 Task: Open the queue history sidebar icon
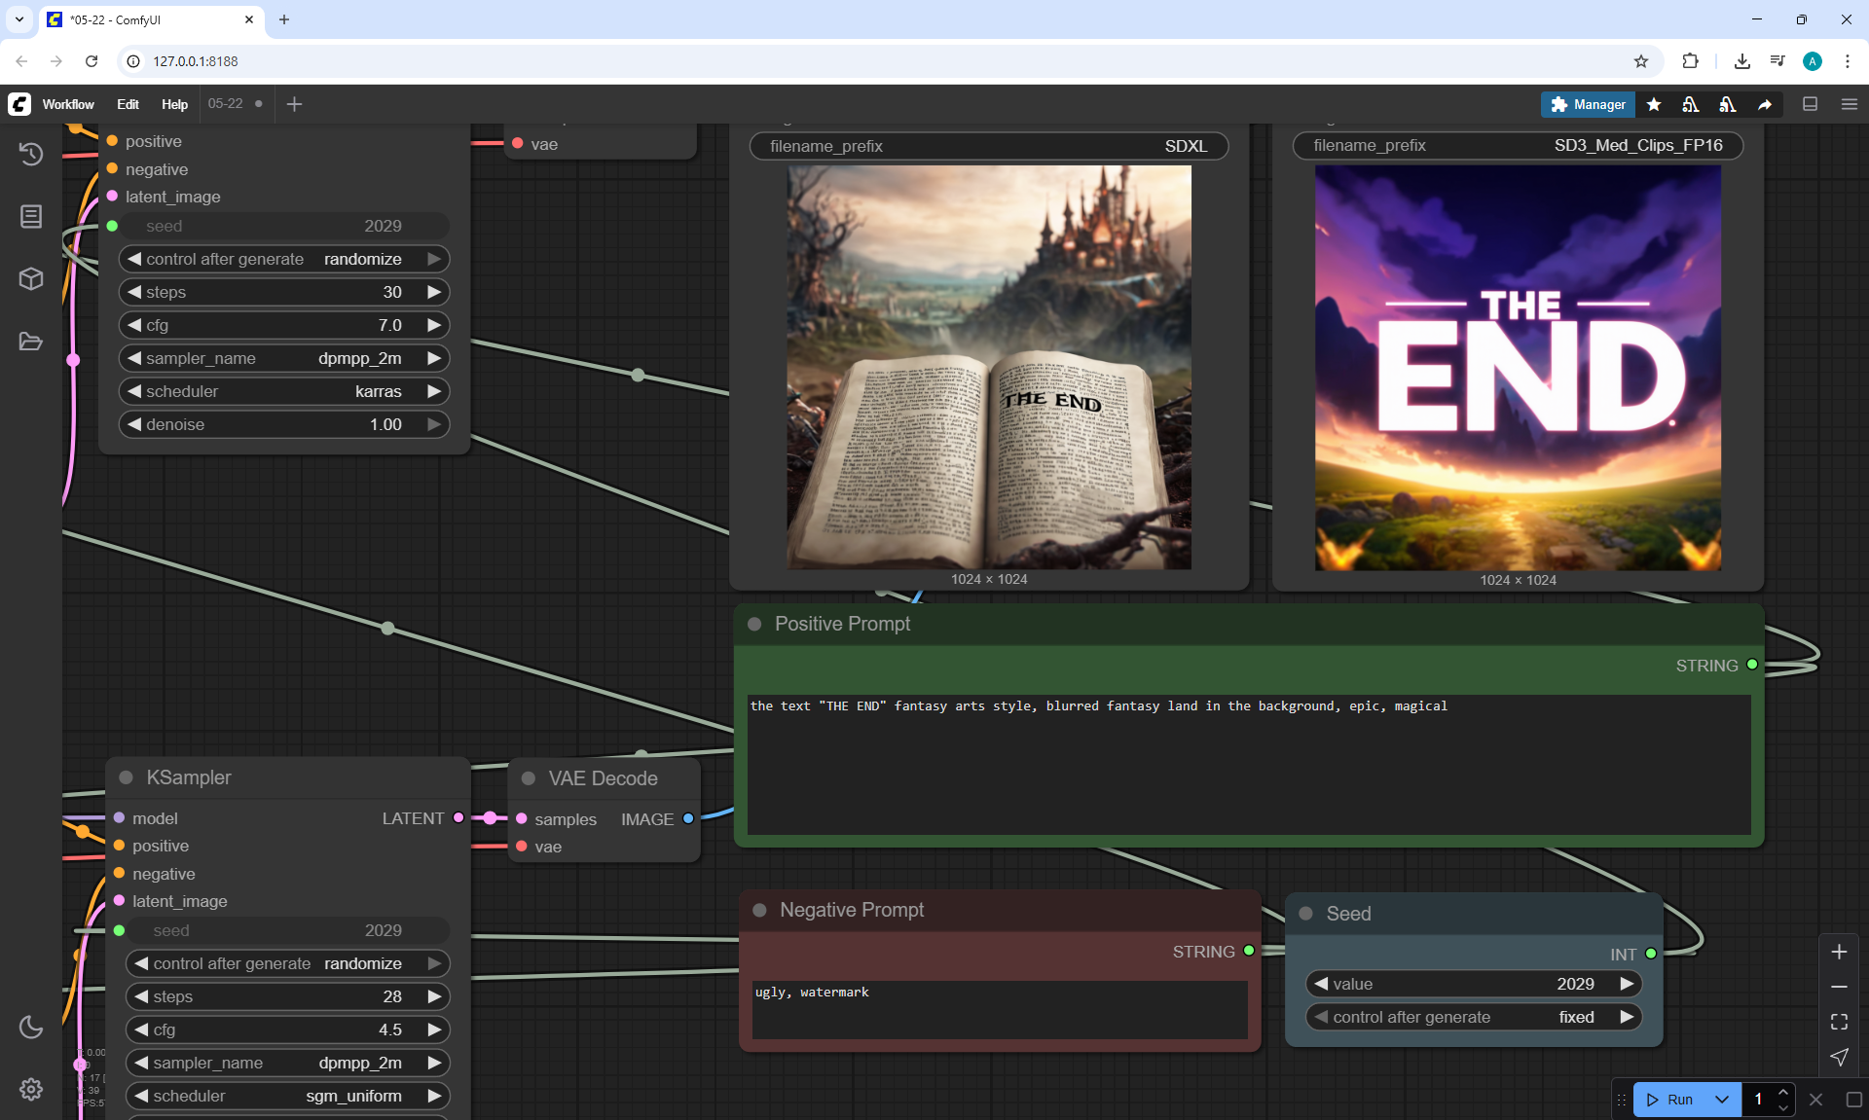31,154
